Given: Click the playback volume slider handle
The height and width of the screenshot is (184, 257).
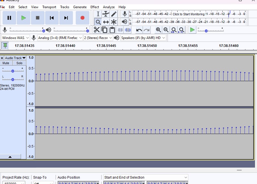Looking at the screenshot, I should [x=88, y=31].
